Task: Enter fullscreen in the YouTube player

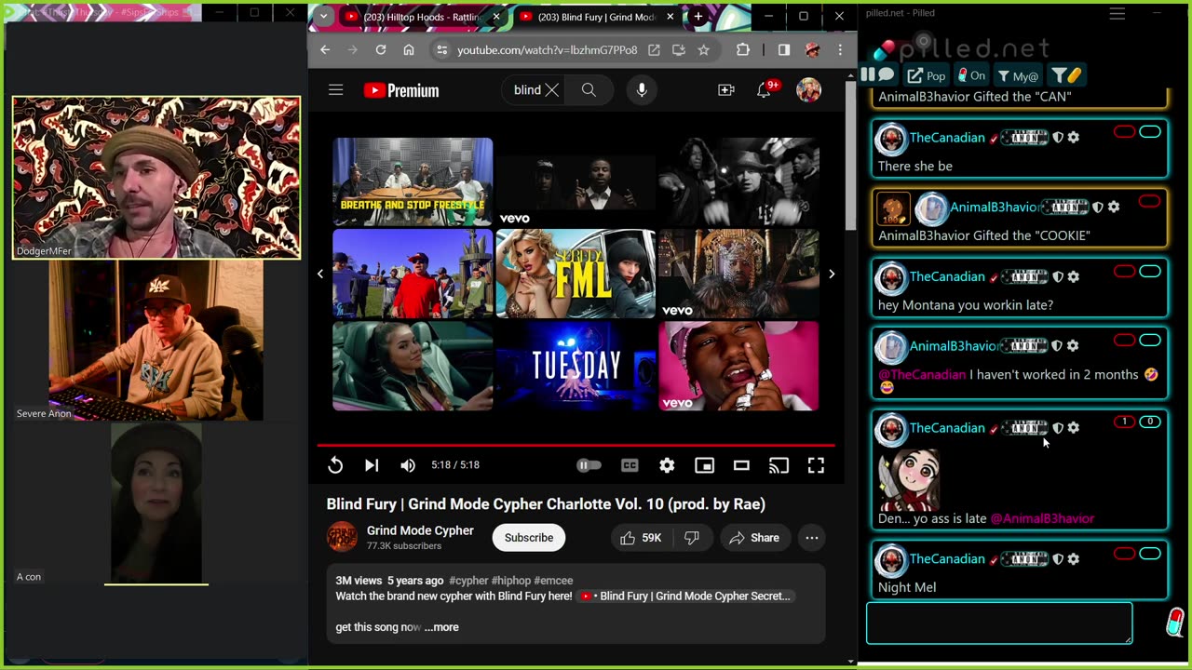Action: pos(816,465)
